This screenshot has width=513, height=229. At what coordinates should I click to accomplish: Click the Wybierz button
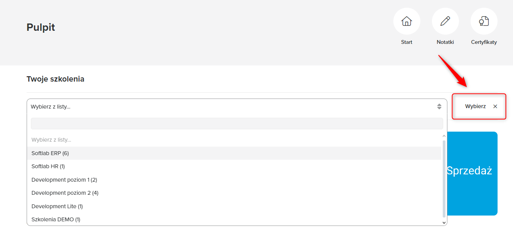point(475,107)
